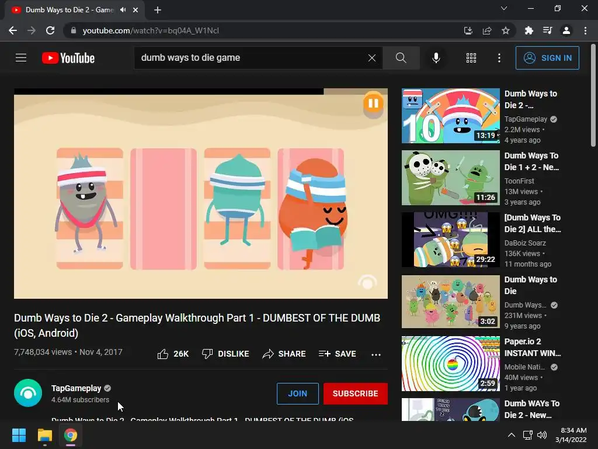
Task: Open the 29:22 DaBoiz Soarz video thumbnail
Action: click(x=450, y=240)
